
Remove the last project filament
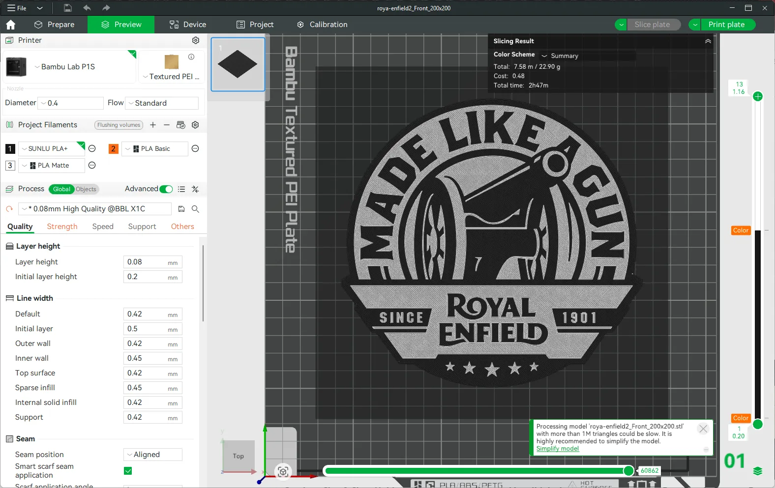(167, 125)
